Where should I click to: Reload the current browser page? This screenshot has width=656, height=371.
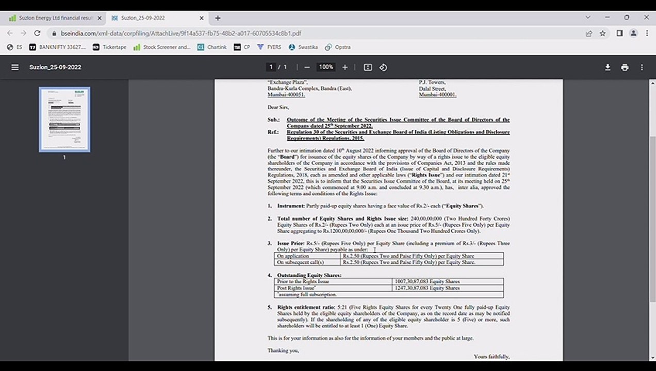[37, 33]
